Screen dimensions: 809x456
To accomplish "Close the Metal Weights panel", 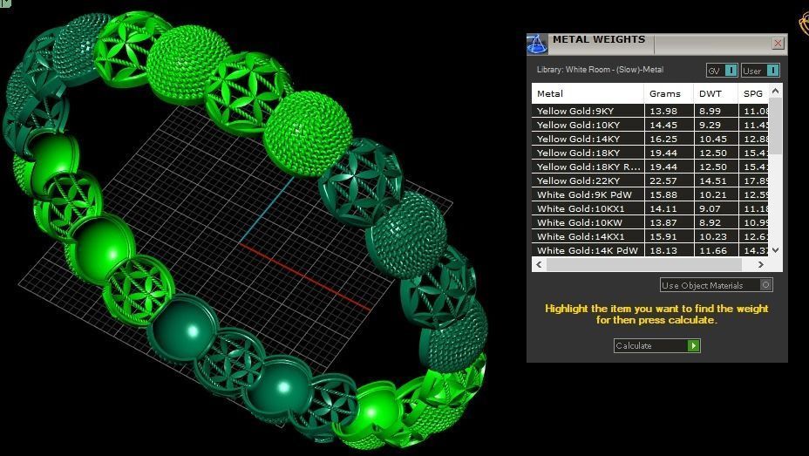I will pyautogui.click(x=778, y=44).
